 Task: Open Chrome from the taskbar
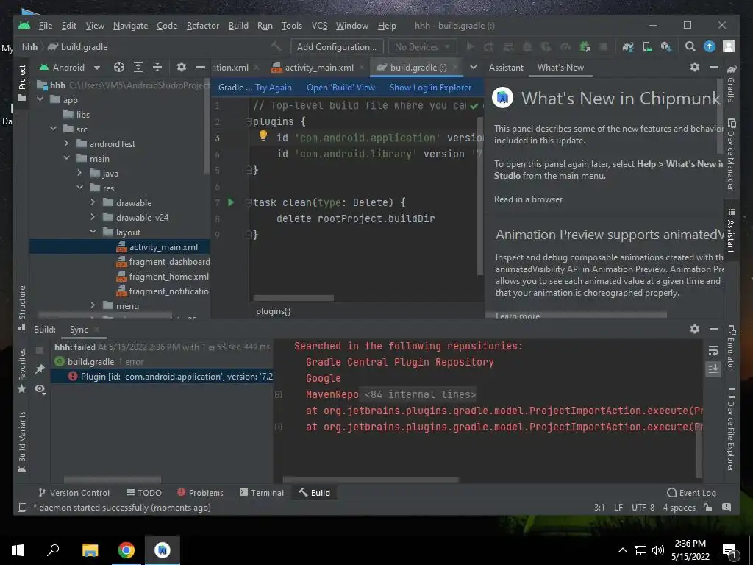point(126,550)
